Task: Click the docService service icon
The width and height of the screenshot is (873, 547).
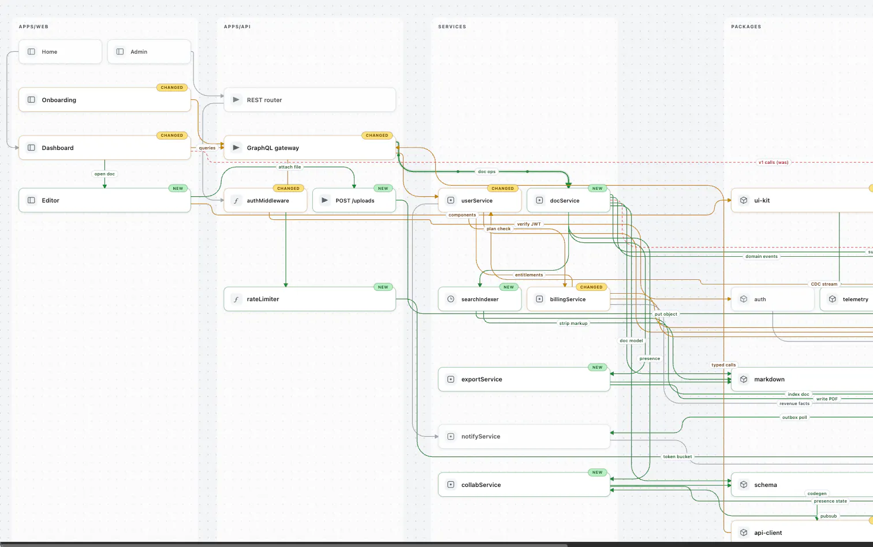Action: tap(539, 201)
